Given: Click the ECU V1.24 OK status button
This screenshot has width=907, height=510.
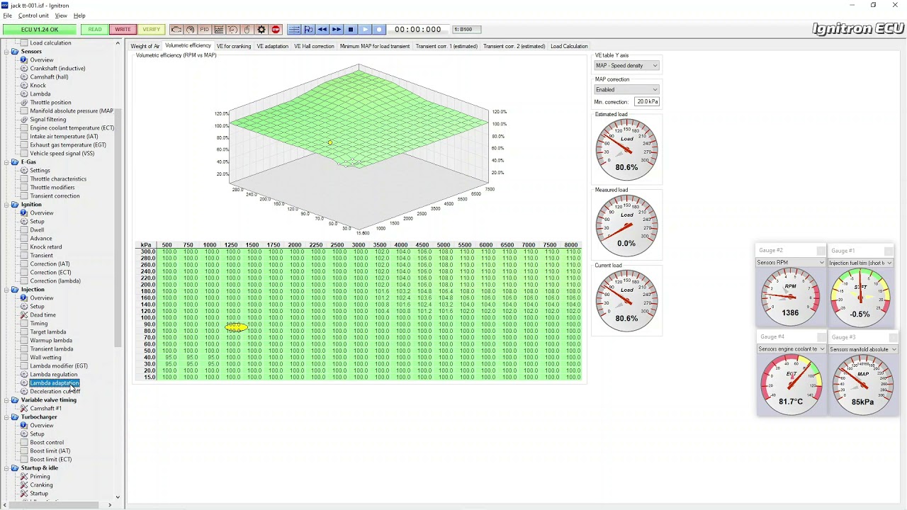Looking at the screenshot, I should click(40, 29).
